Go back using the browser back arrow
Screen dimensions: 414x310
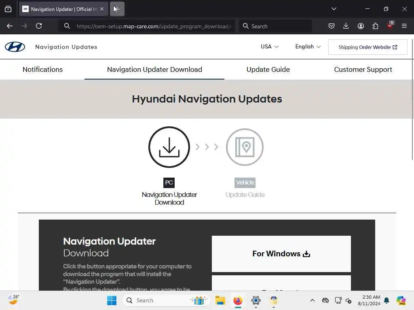coord(10,26)
